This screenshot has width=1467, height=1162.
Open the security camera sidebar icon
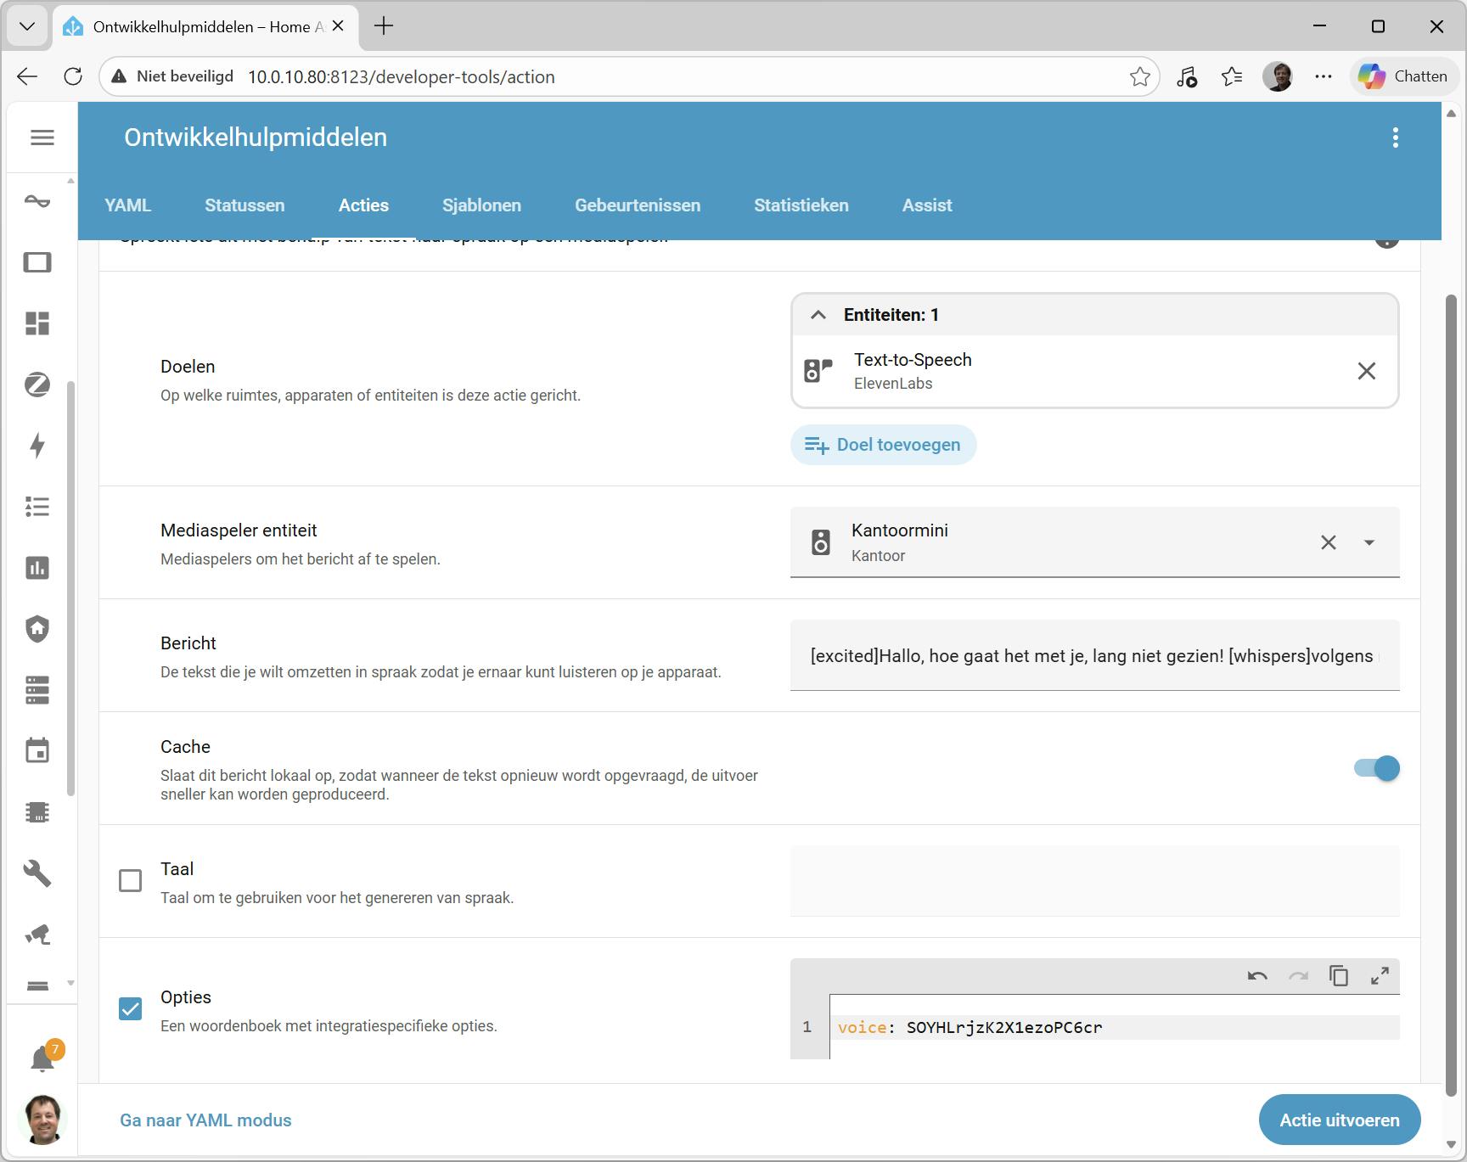tap(37, 935)
